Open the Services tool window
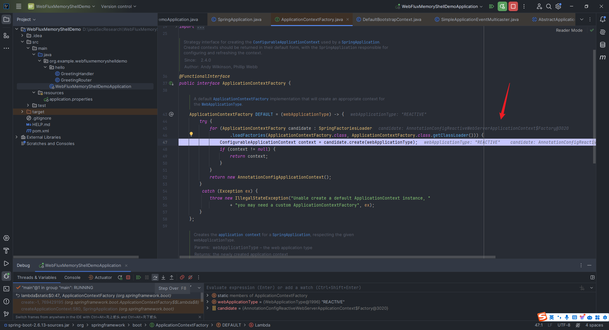This screenshot has width=609, height=330. click(6, 238)
